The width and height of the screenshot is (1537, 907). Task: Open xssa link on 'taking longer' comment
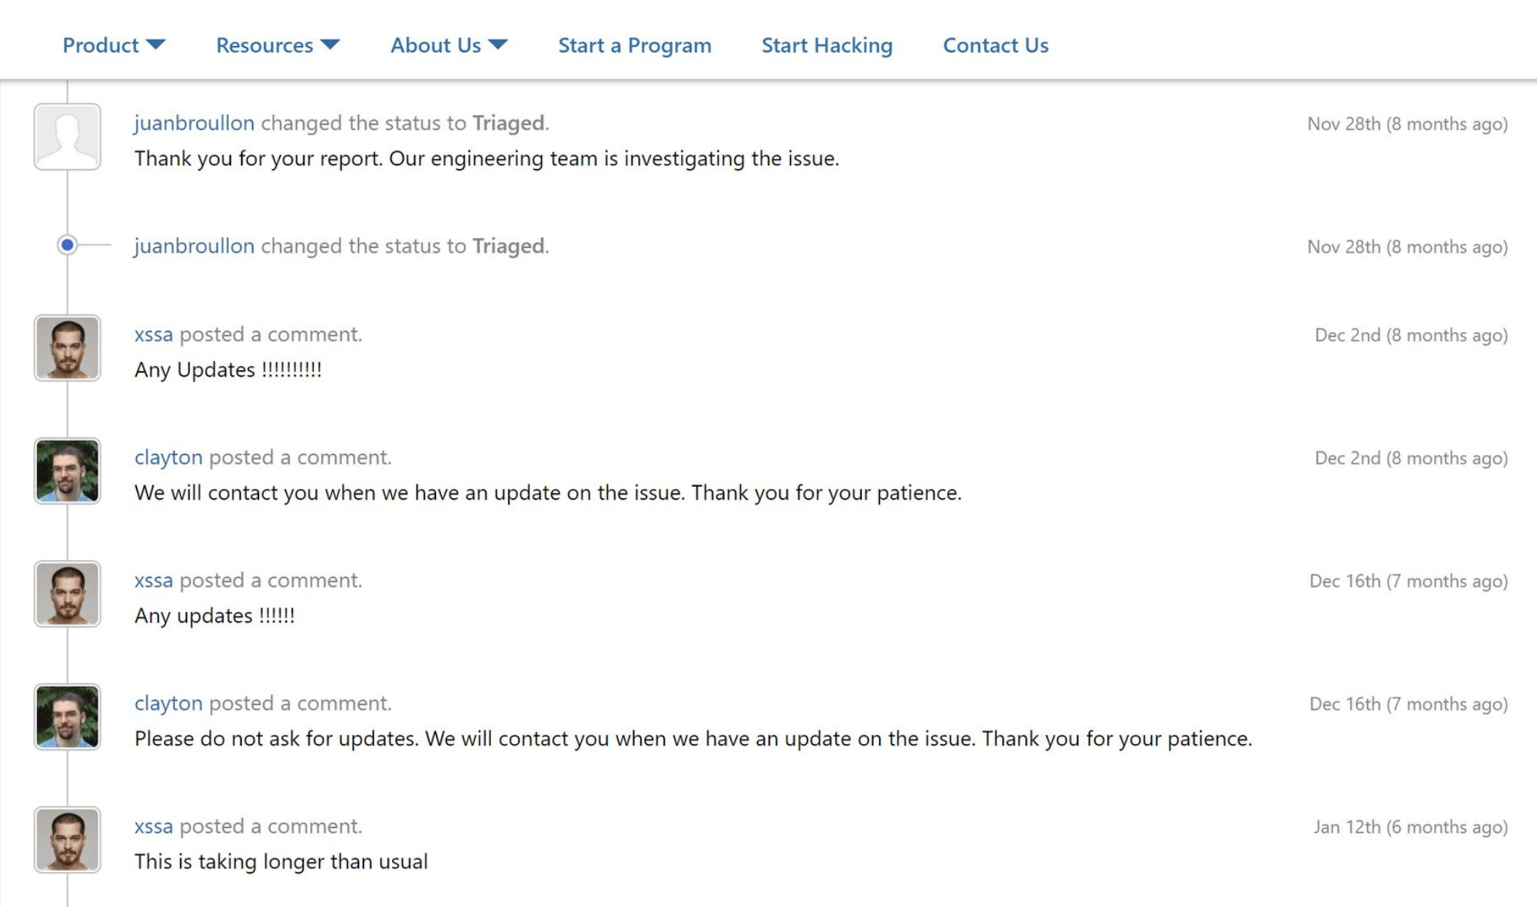click(153, 826)
